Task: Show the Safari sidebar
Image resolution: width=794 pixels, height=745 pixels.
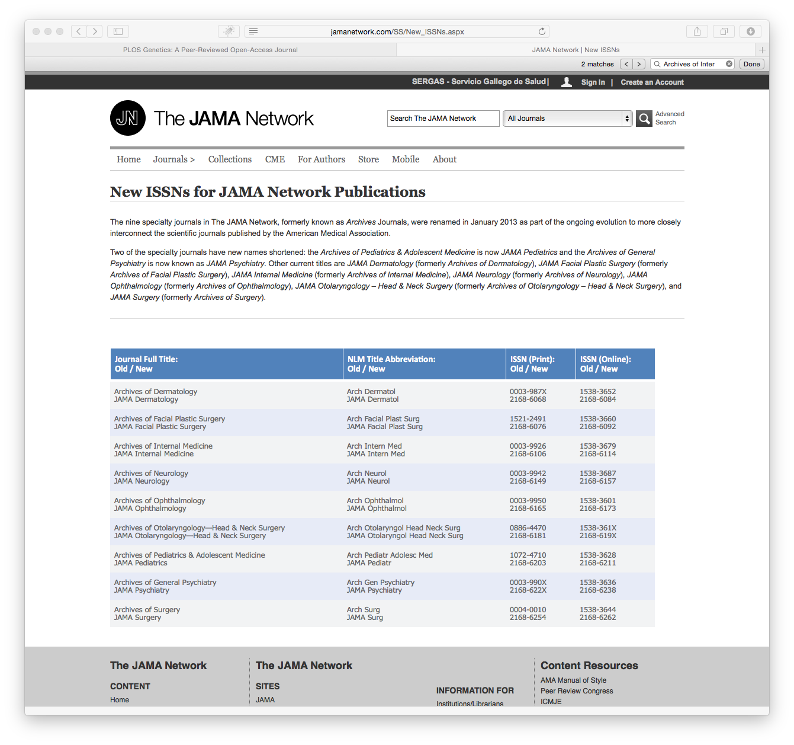Action: pos(118,31)
